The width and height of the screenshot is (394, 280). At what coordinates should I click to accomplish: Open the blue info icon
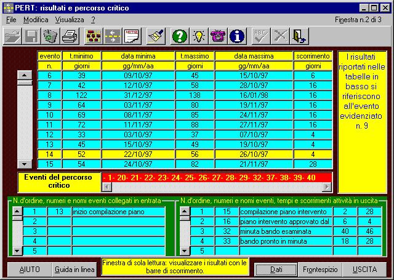click(x=236, y=36)
